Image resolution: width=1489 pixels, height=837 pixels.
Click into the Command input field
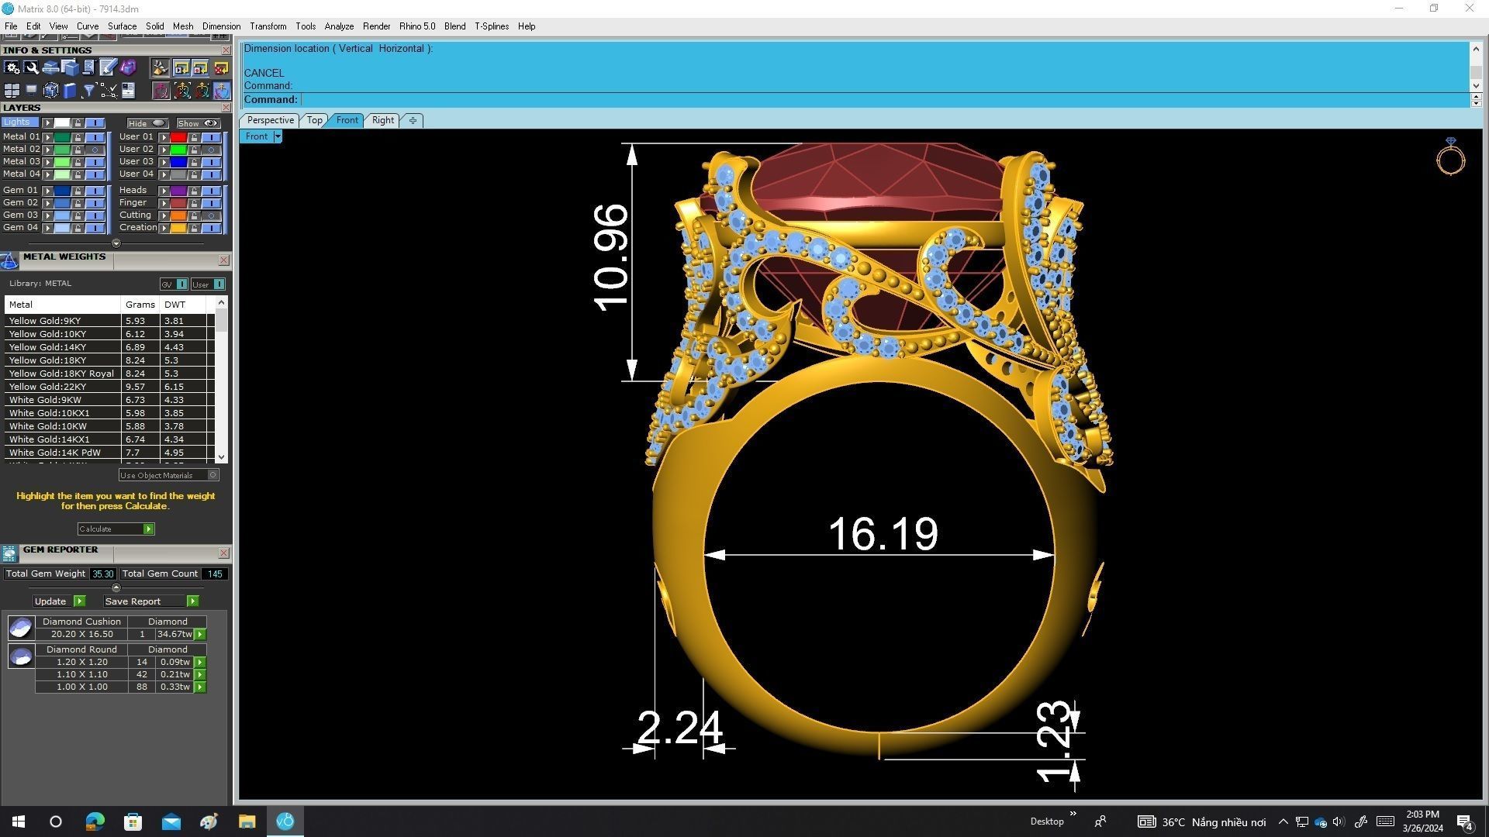884,99
